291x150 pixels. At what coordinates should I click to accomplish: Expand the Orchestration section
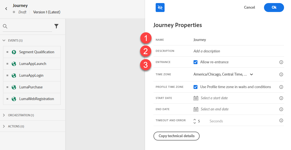[4, 115]
